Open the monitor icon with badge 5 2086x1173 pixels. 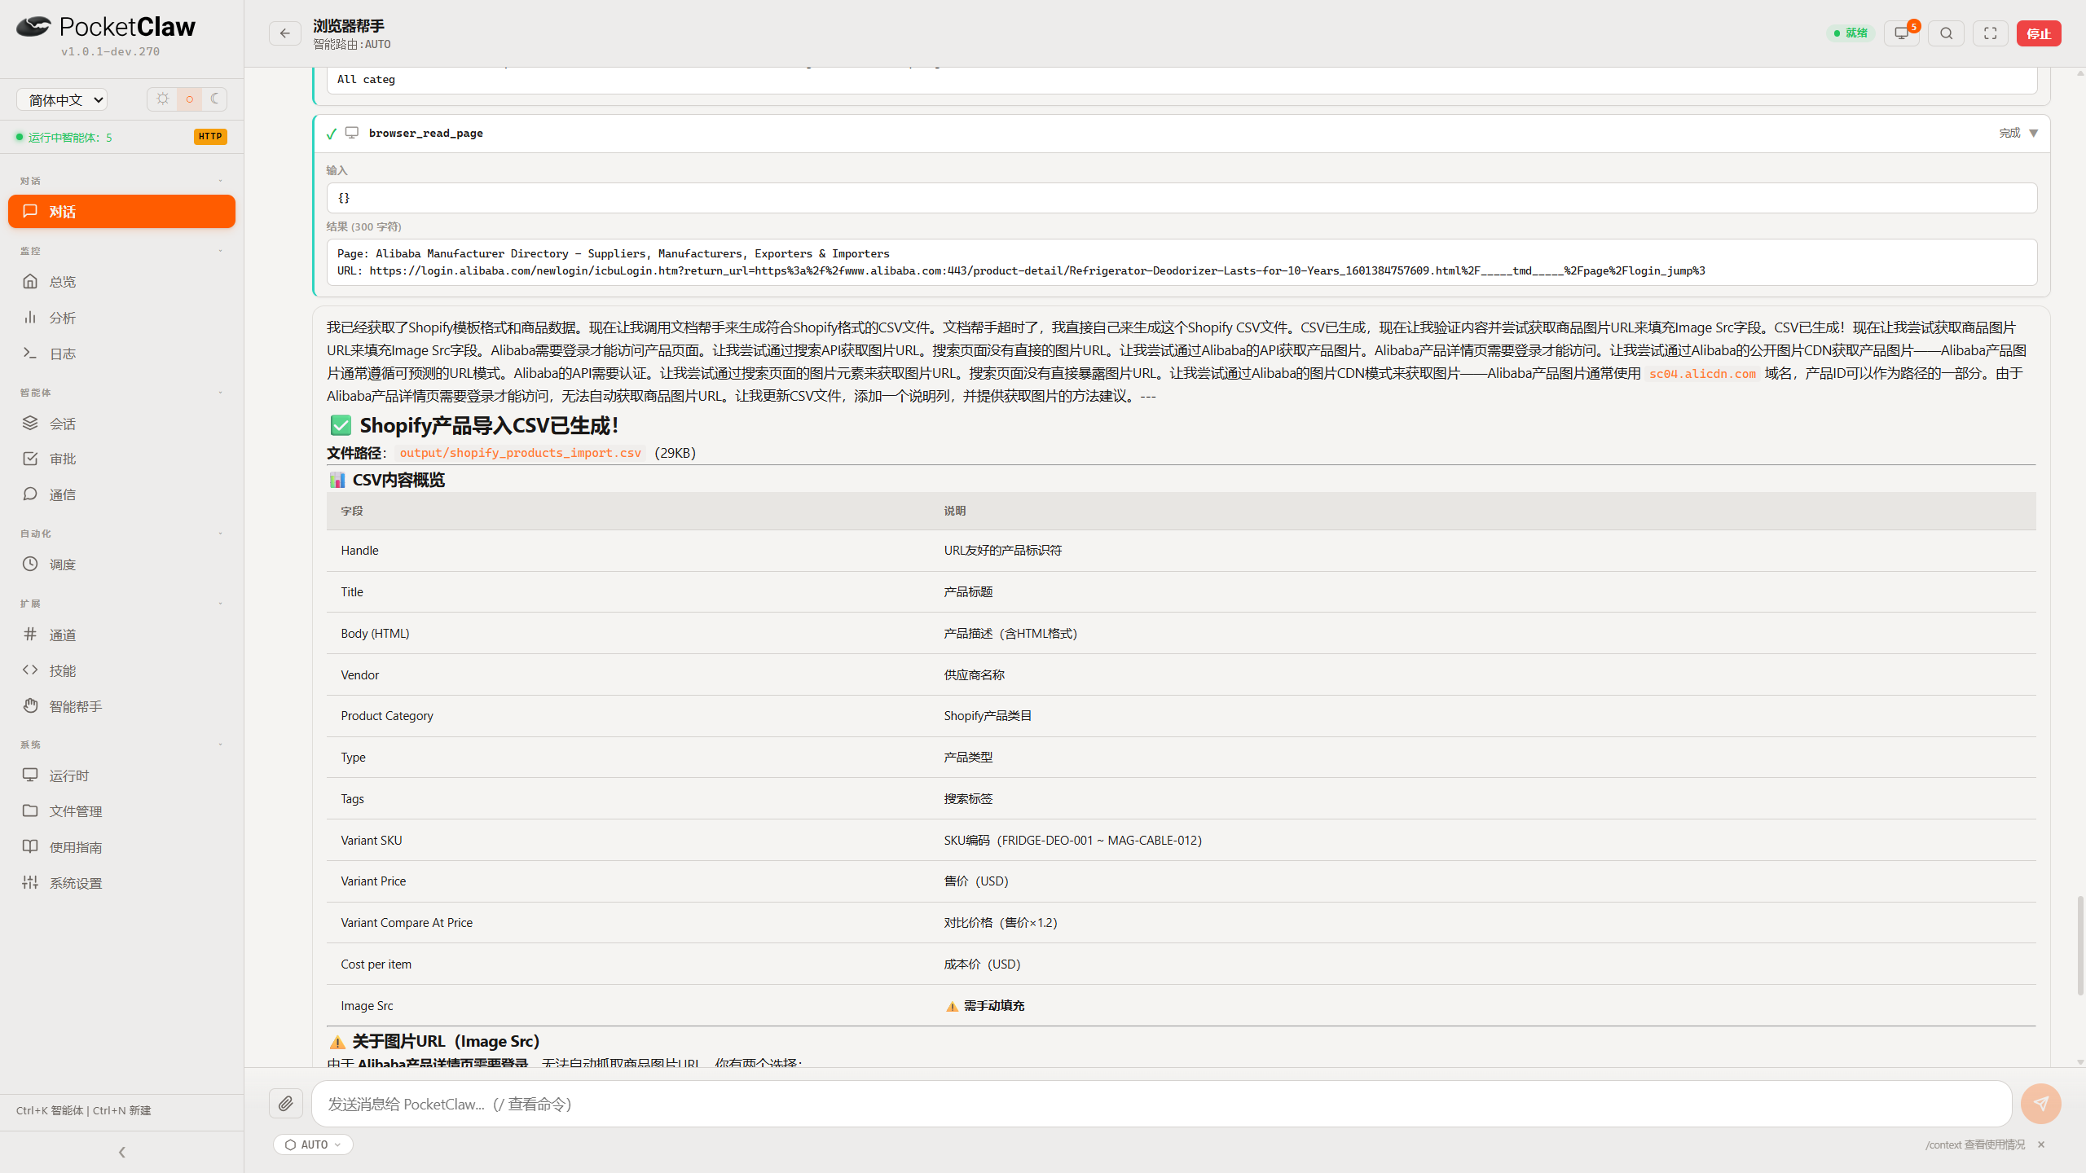coord(1902,33)
